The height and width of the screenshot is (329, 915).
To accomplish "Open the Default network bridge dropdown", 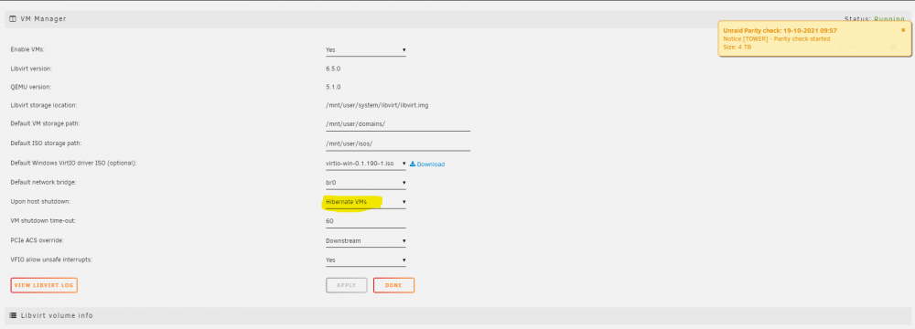I will coord(366,183).
